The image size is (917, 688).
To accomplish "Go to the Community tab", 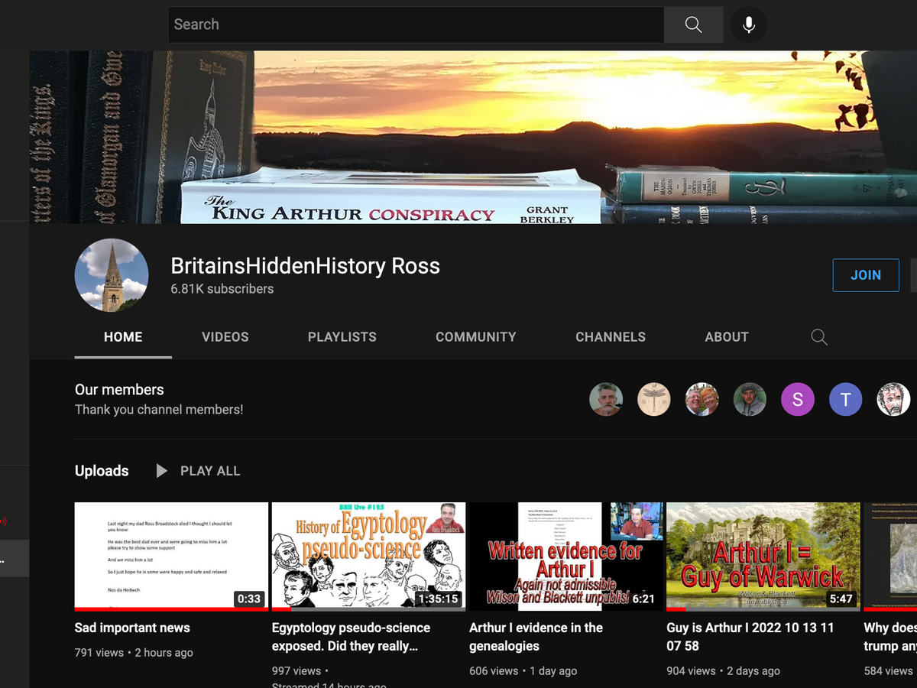I will pos(475,337).
